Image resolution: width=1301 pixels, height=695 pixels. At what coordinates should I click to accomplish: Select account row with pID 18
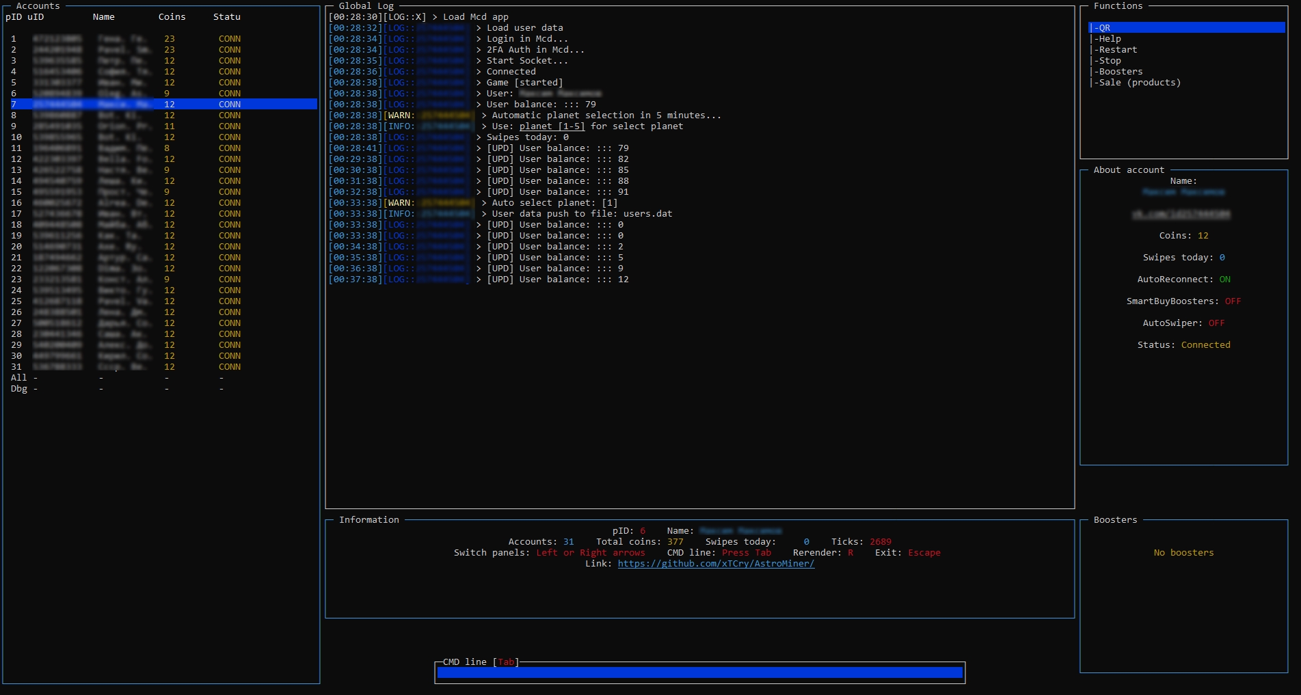(x=161, y=225)
